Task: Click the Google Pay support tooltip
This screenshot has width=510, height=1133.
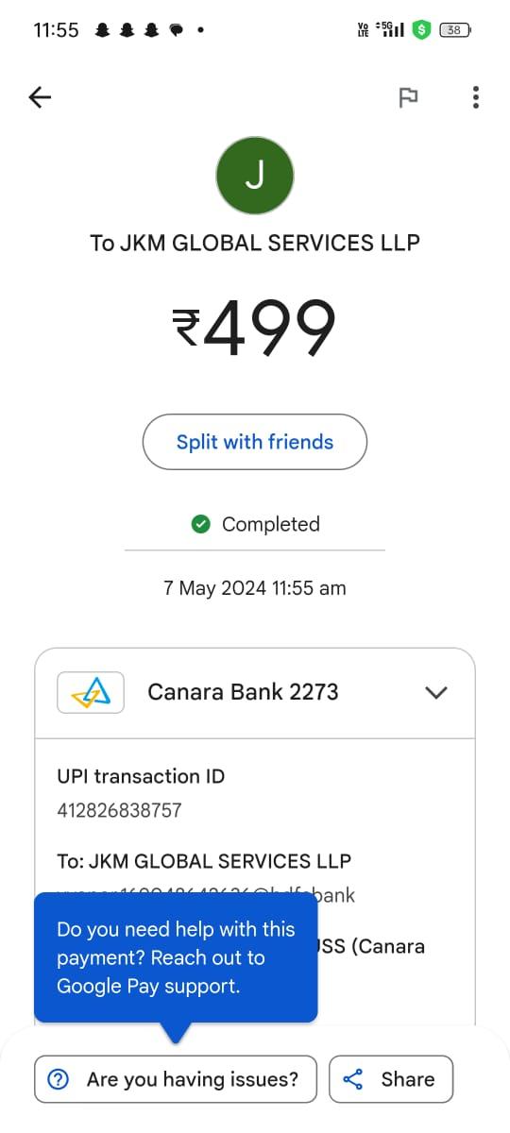Action: (176, 957)
